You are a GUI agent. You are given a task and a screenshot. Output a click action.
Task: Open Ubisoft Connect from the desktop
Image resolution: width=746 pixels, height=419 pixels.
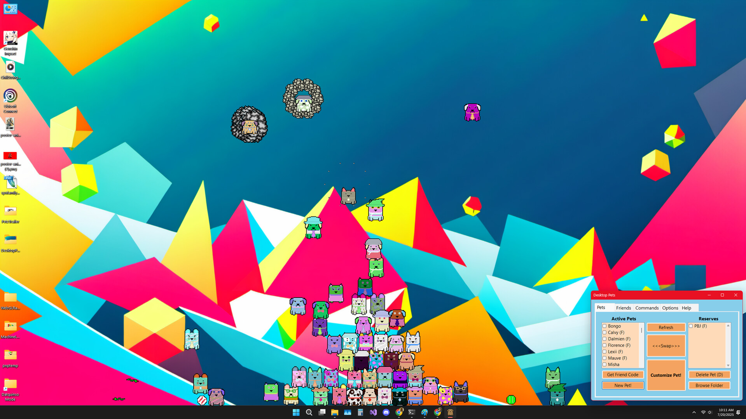(10, 96)
